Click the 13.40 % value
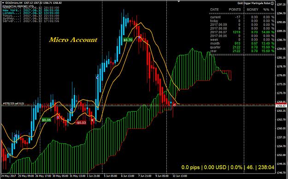The image size is (288, 179). 268,43
